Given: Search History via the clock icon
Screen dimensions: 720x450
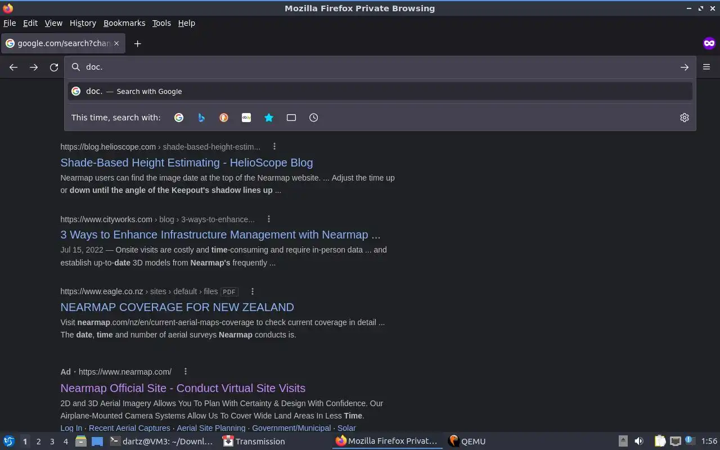Looking at the screenshot, I should pyautogui.click(x=314, y=118).
